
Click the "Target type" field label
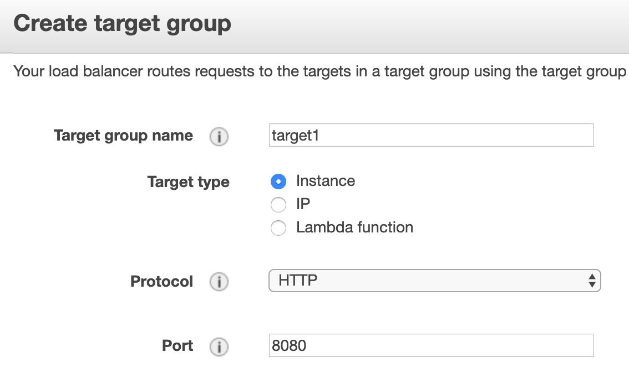(x=188, y=182)
